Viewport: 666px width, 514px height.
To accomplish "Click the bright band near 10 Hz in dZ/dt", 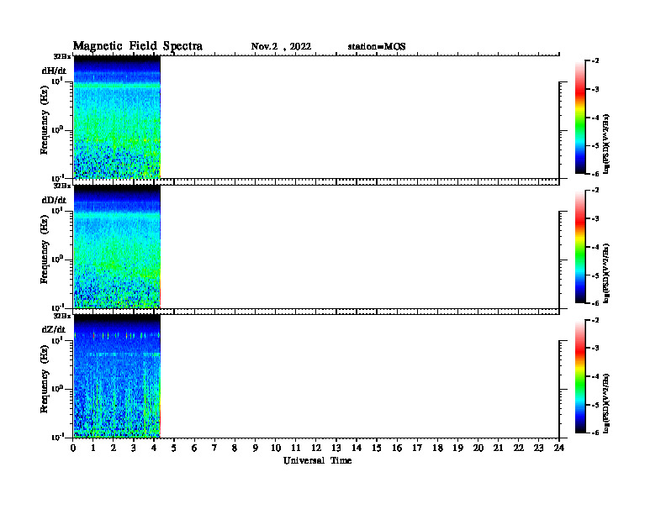I will (117, 335).
